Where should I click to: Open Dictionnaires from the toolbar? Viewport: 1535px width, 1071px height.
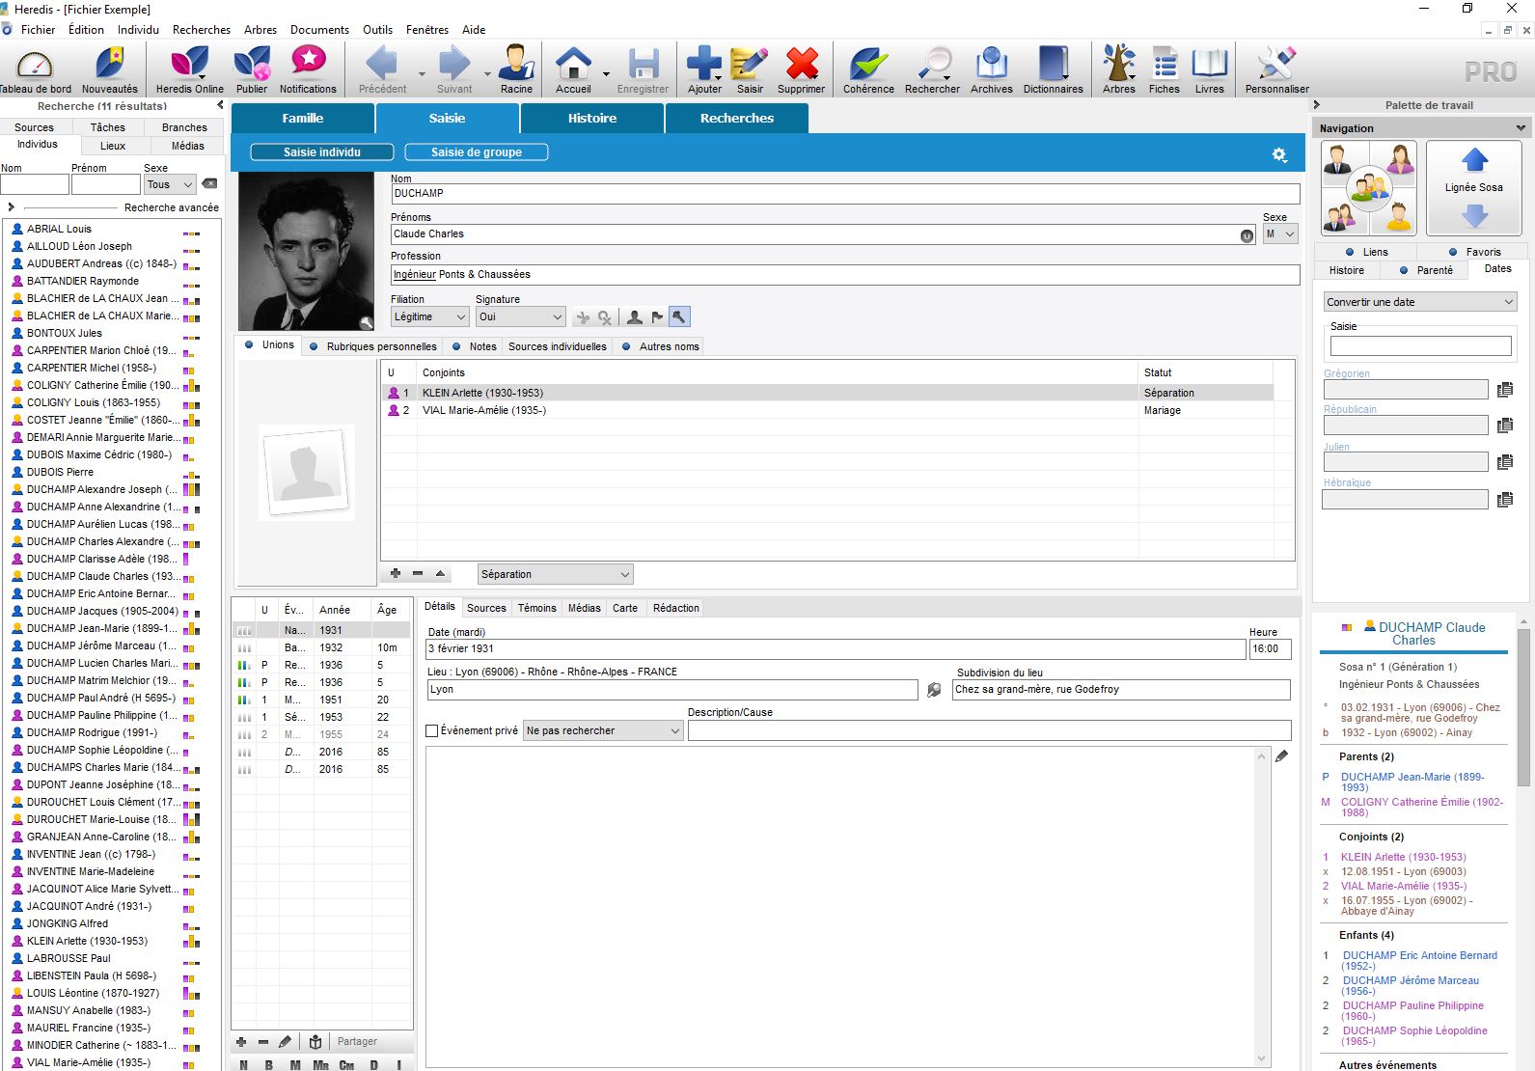tap(1053, 70)
